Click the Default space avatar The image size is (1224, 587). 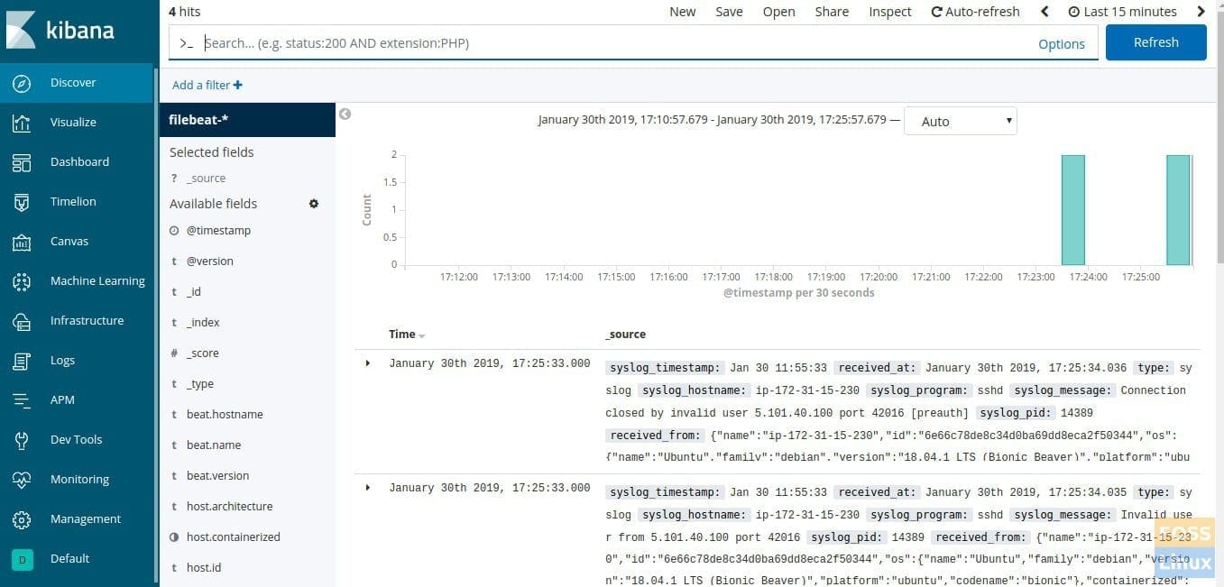point(23,559)
